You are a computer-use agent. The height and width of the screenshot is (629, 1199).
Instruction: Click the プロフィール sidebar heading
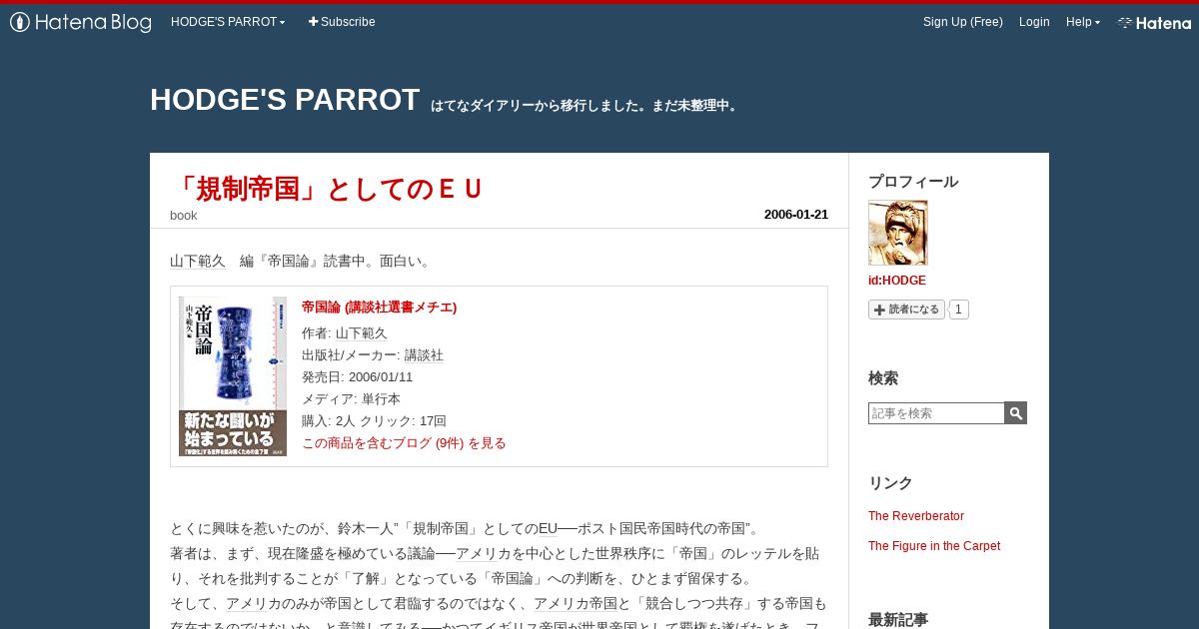point(913,182)
